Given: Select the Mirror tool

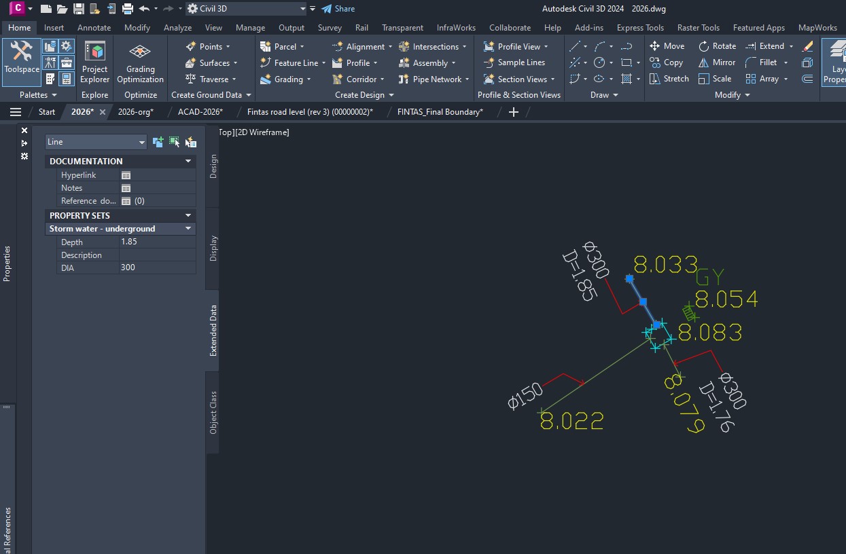Looking at the screenshot, I should coord(717,62).
